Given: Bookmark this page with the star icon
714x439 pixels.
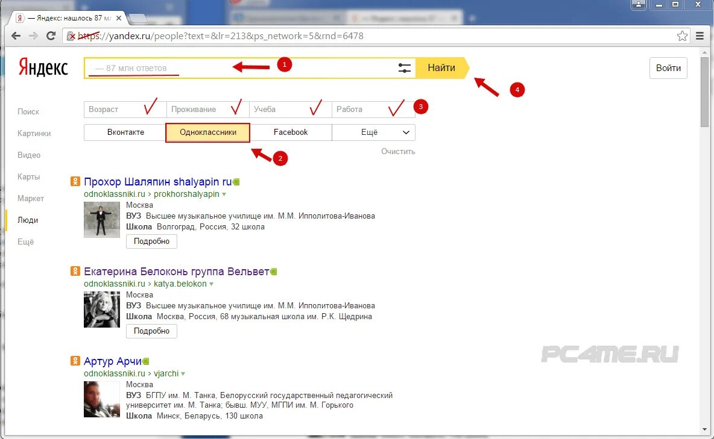Looking at the screenshot, I should 681,36.
